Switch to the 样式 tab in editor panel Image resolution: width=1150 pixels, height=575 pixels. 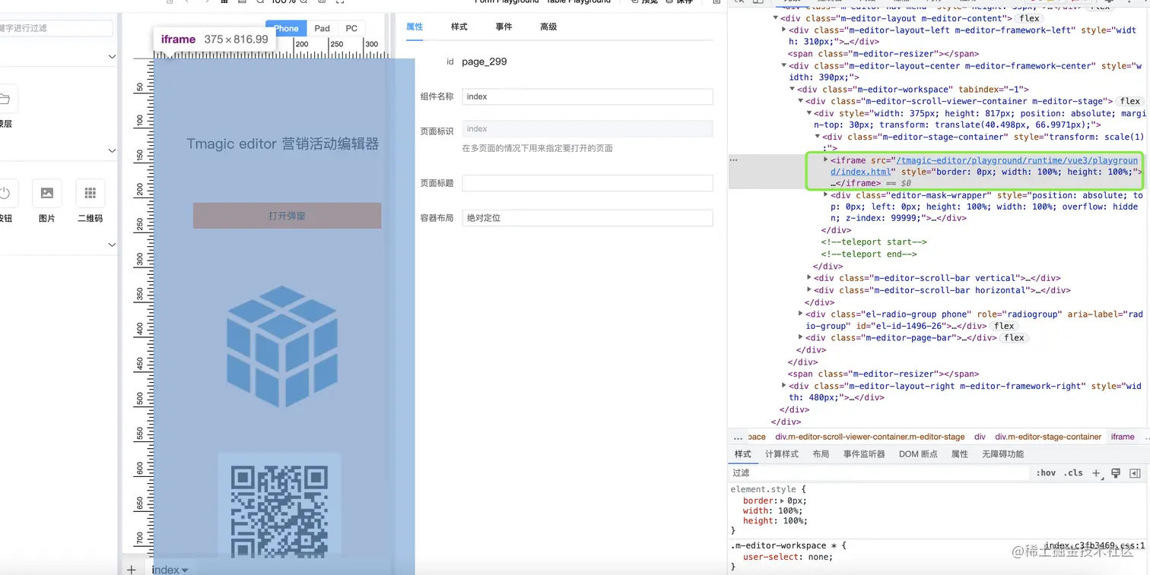point(459,27)
